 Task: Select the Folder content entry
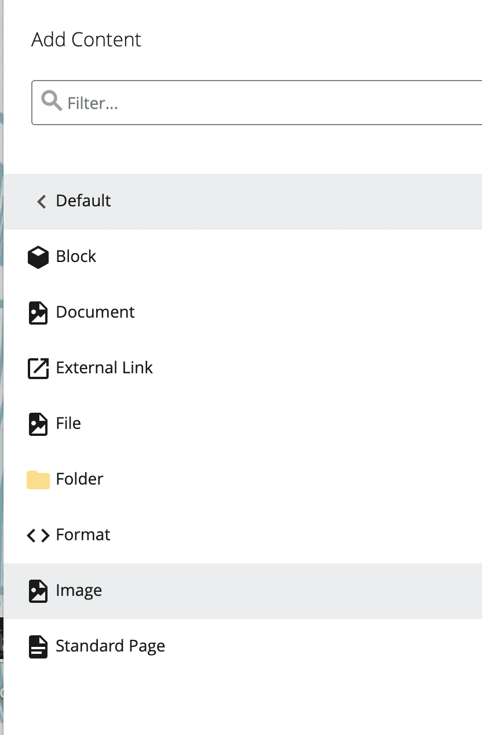point(79,479)
